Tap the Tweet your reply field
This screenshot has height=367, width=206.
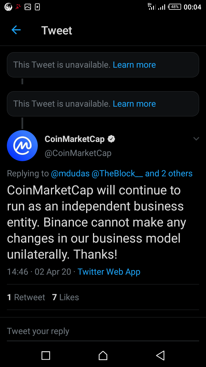[x=103, y=331]
